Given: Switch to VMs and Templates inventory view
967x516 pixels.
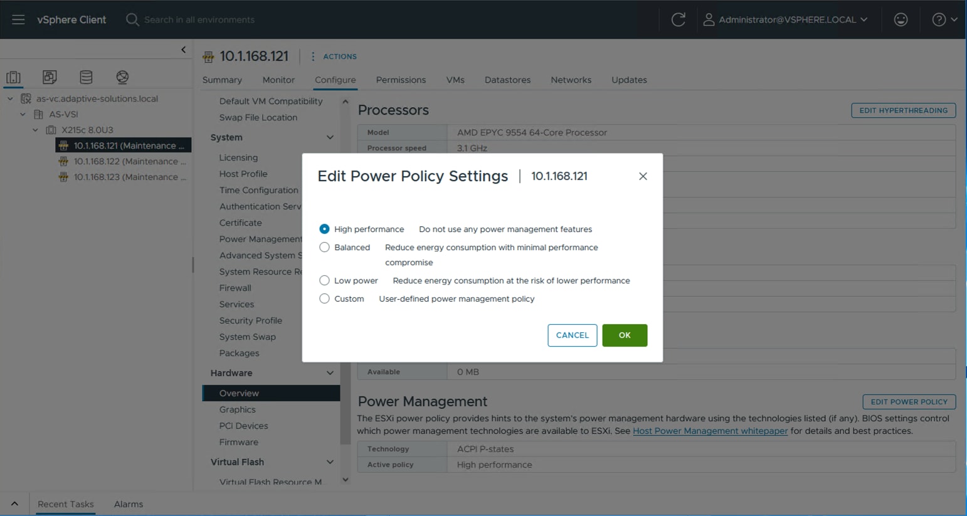Looking at the screenshot, I should pos(50,77).
